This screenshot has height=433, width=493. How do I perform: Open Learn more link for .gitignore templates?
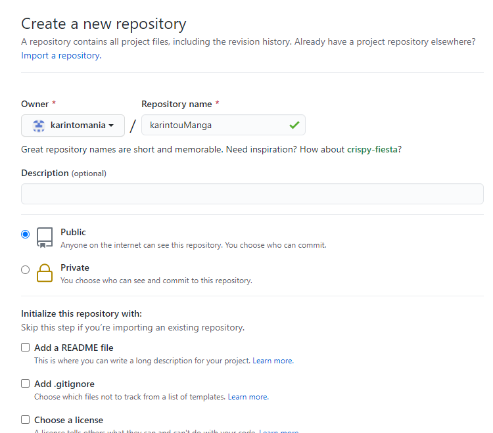tap(248, 397)
